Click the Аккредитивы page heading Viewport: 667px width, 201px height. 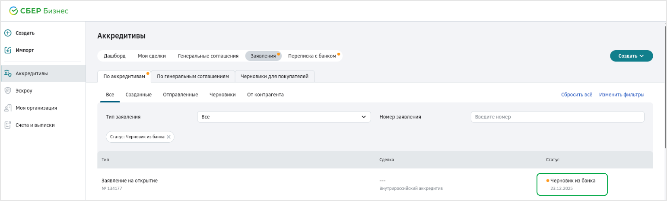tap(121, 35)
